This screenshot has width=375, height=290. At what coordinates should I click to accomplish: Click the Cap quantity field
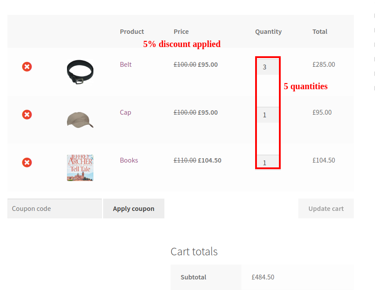point(268,115)
